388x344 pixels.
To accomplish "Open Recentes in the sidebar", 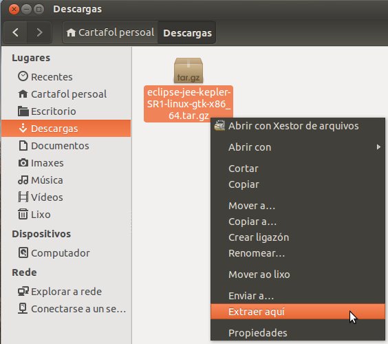I will click(66, 77).
